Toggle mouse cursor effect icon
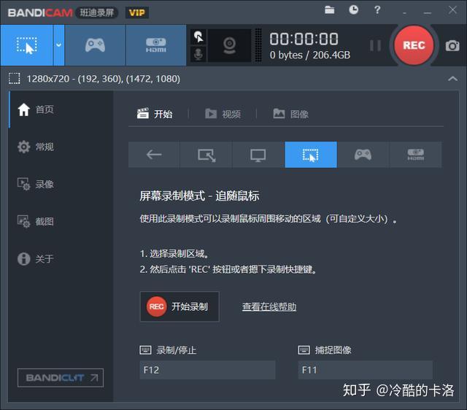The image size is (467, 410). pyautogui.click(x=198, y=36)
